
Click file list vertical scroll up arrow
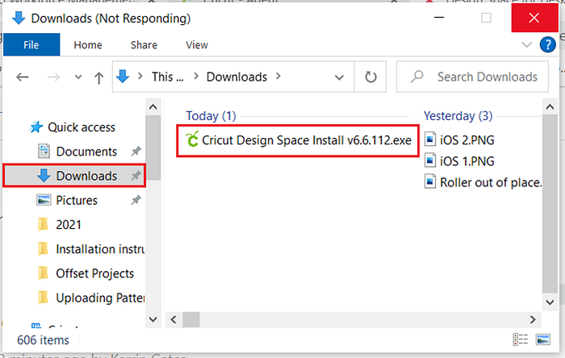(550, 107)
